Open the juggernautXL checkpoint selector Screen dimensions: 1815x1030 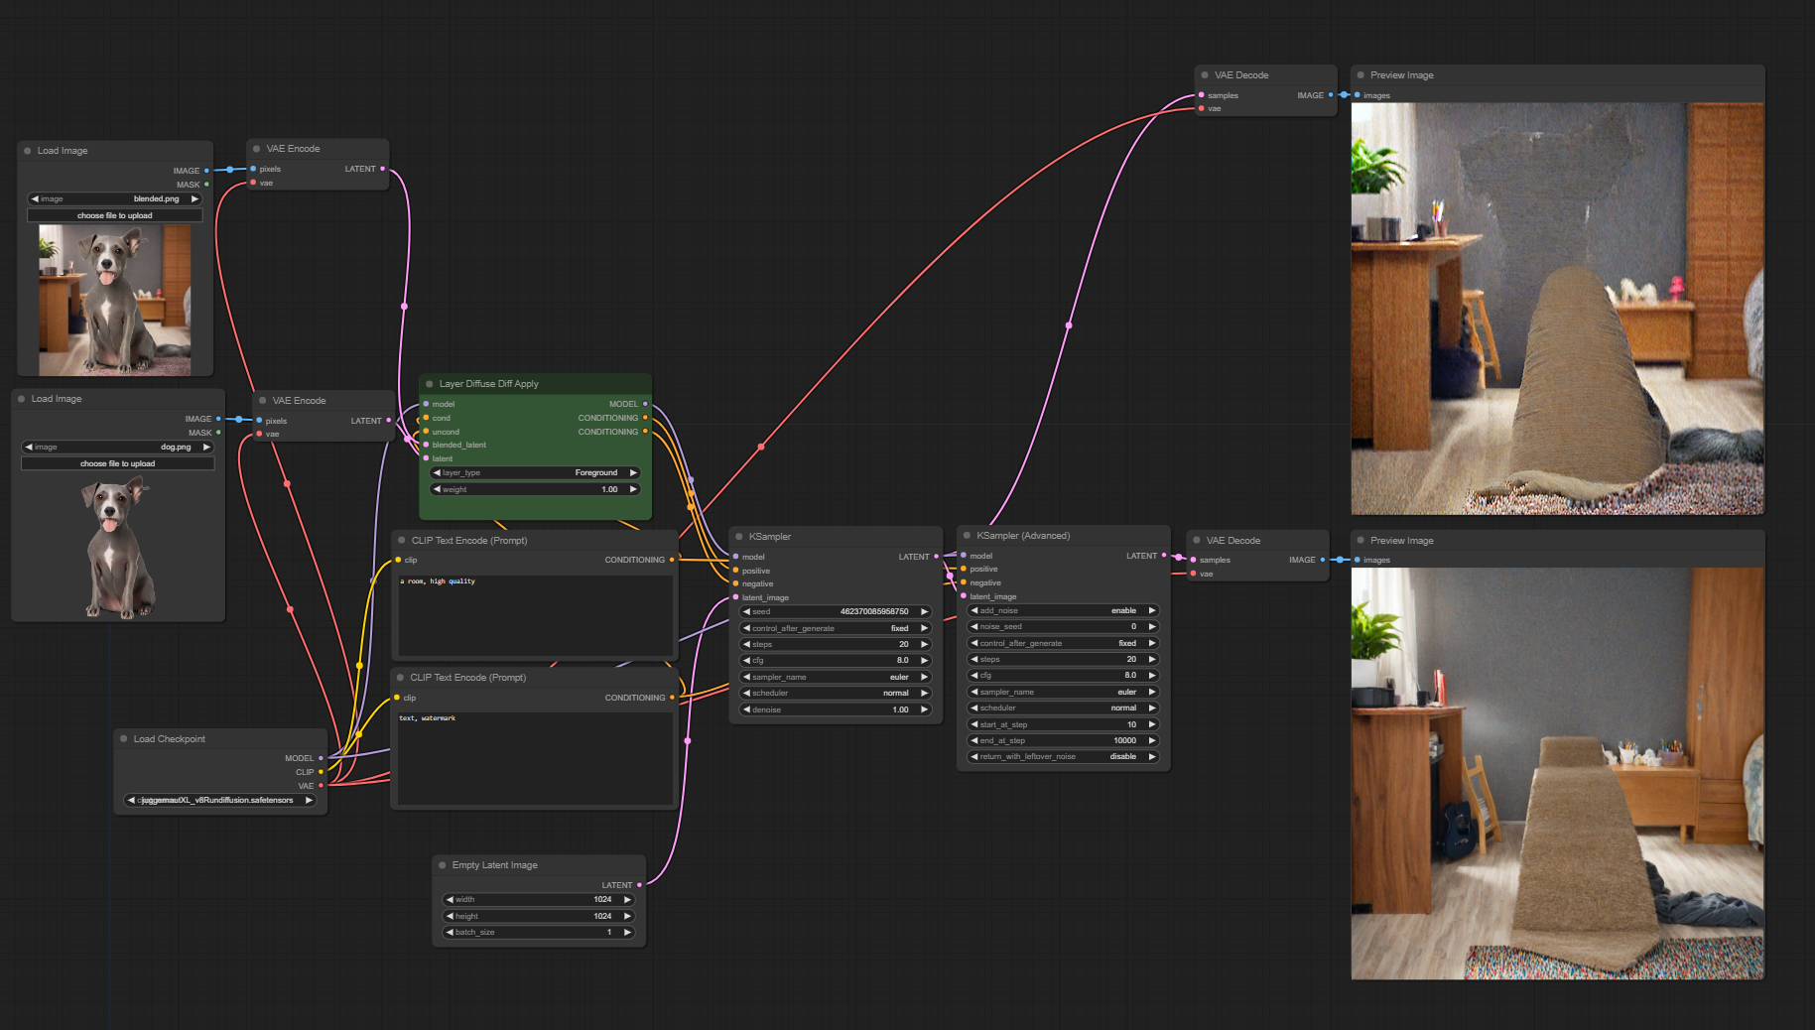point(220,801)
